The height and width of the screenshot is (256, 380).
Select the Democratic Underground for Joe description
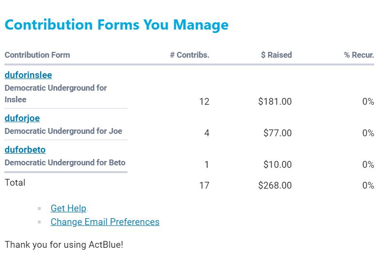pyautogui.click(x=63, y=131)
